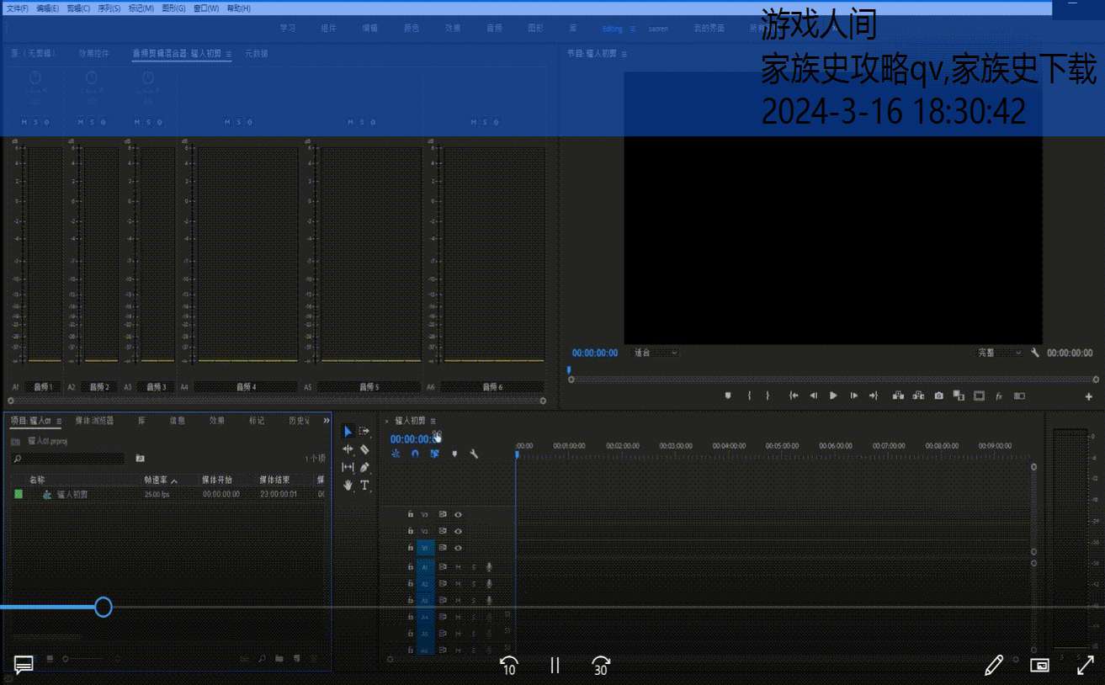
Task: Toggle V3 track eye visibility
Action: [x=459, y=514]
